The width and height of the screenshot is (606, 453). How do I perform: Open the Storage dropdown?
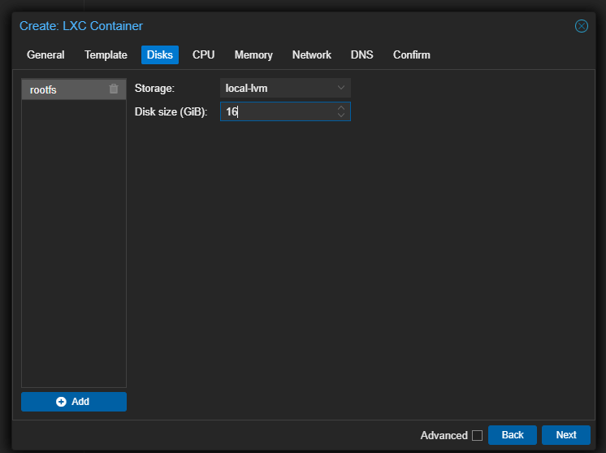coord(285,88)
